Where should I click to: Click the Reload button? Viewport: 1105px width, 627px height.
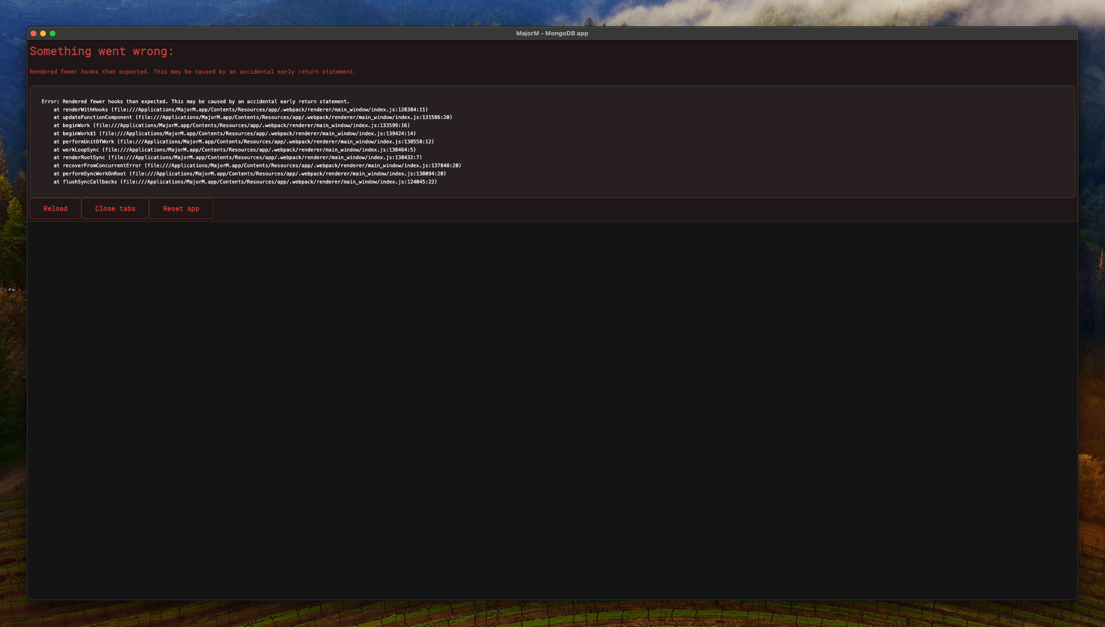click(x=55, y=208)
